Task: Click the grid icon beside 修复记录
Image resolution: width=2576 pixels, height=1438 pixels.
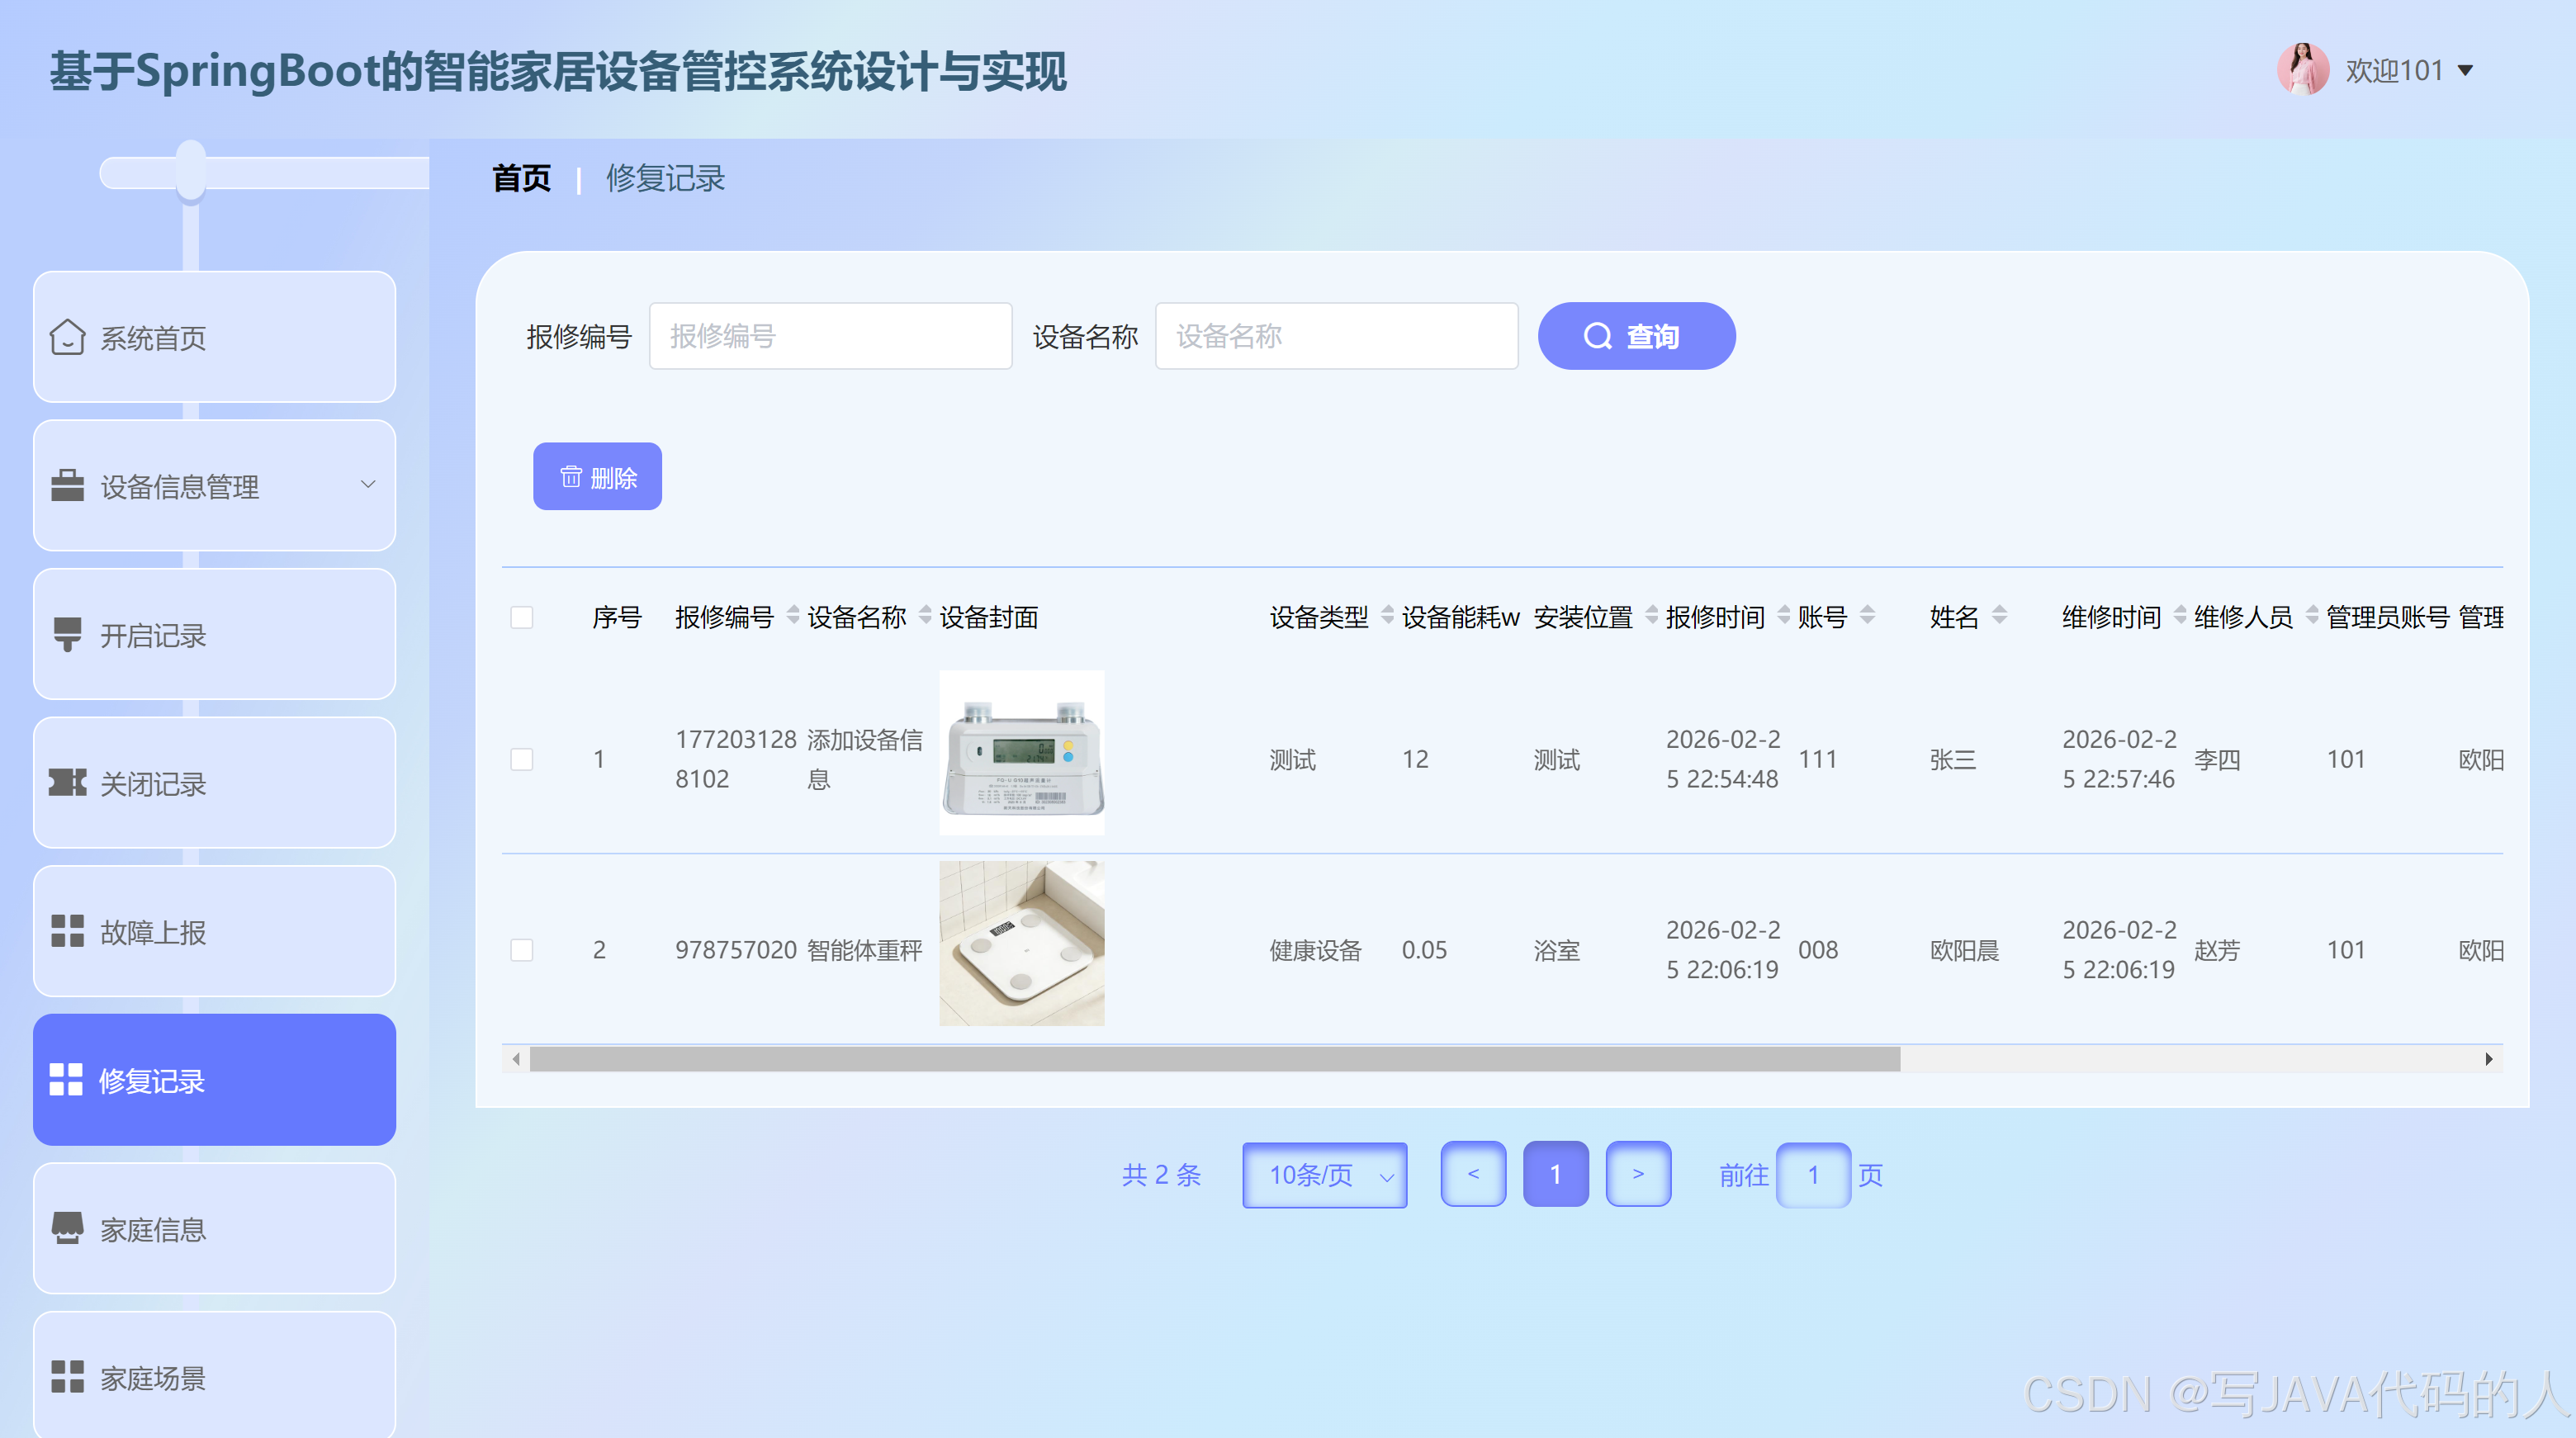Action: pos(66,1080)
